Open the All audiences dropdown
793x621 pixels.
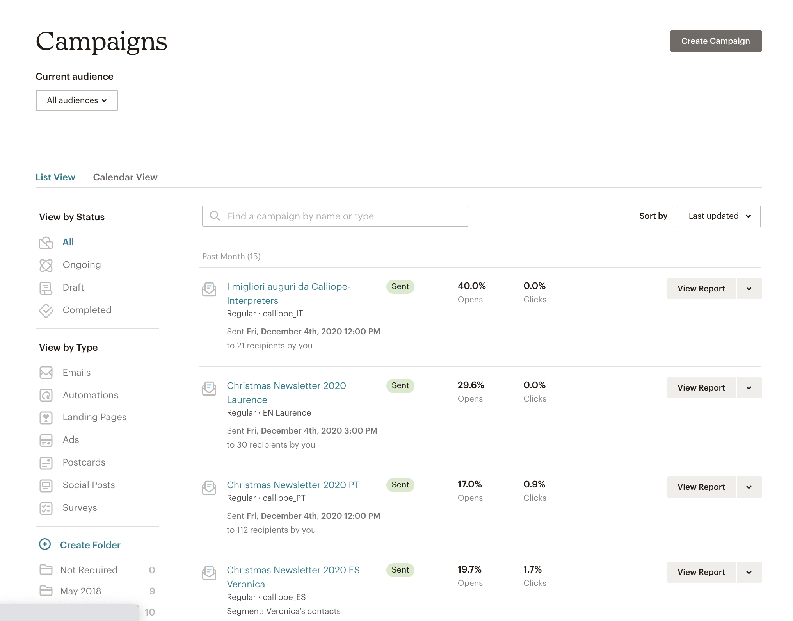click(x=77, y=100)
